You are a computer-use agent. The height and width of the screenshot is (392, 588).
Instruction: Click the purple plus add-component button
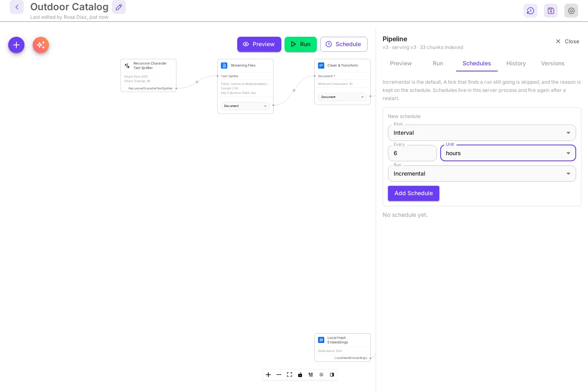(x=16, y=45)
